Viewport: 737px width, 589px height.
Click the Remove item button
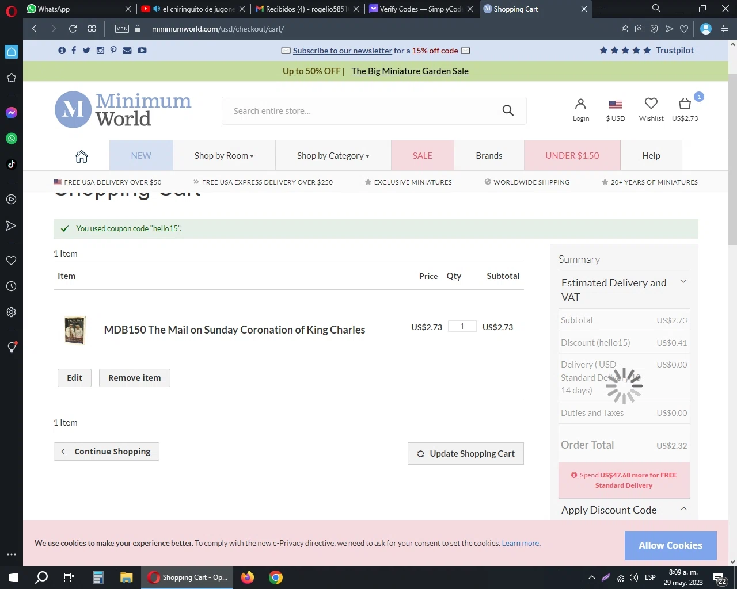134,378
